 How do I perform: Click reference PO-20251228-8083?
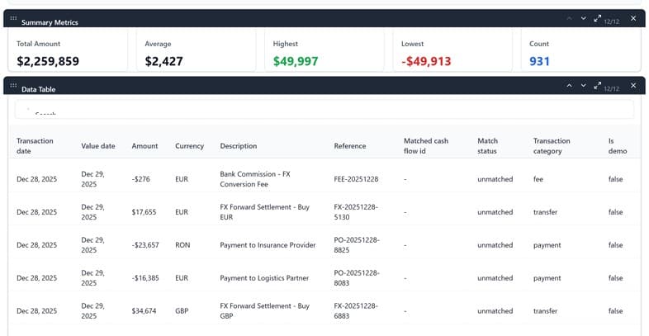click(357, 278)
